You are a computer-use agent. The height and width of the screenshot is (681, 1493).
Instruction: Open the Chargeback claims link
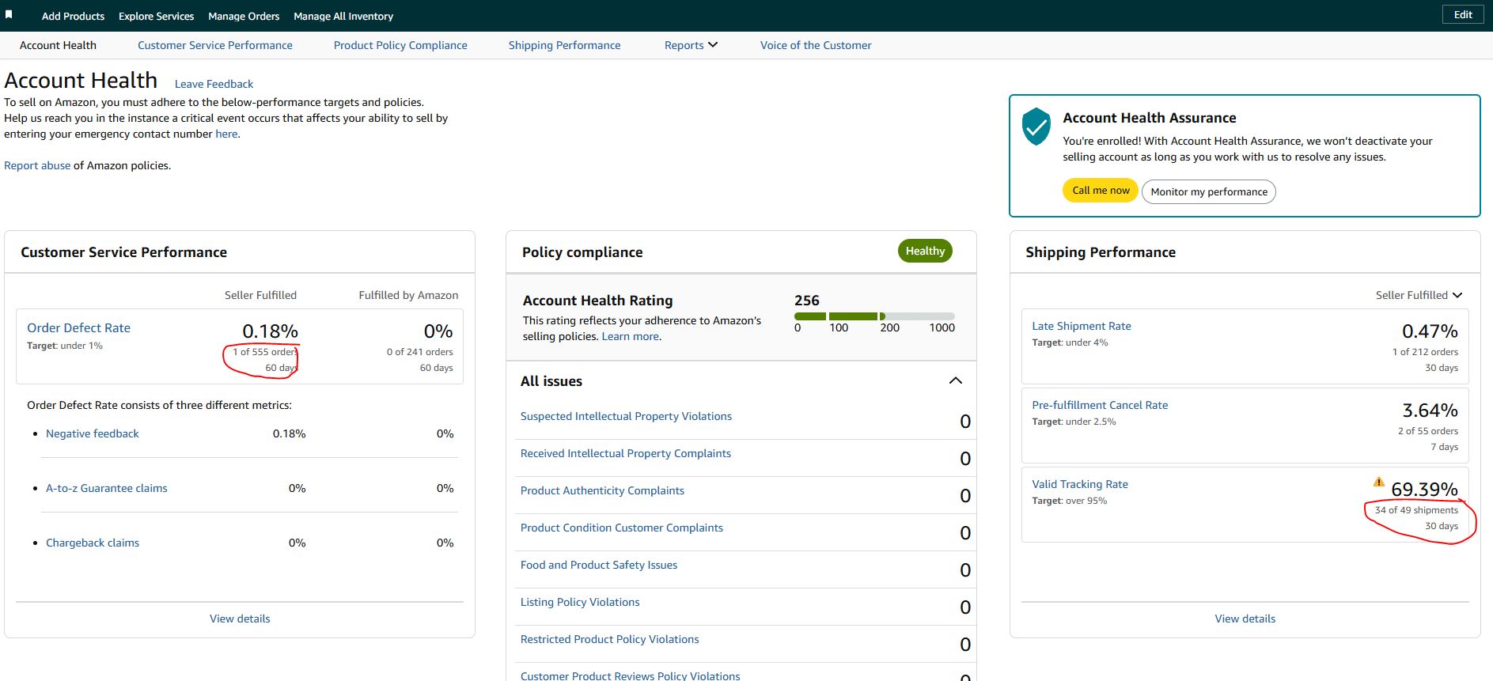(93, 543)
